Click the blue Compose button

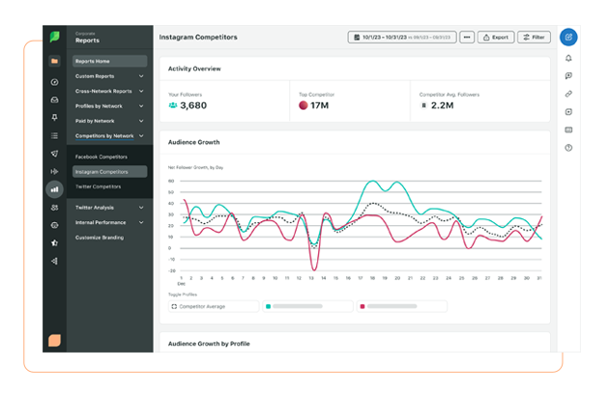pos(568,38)
